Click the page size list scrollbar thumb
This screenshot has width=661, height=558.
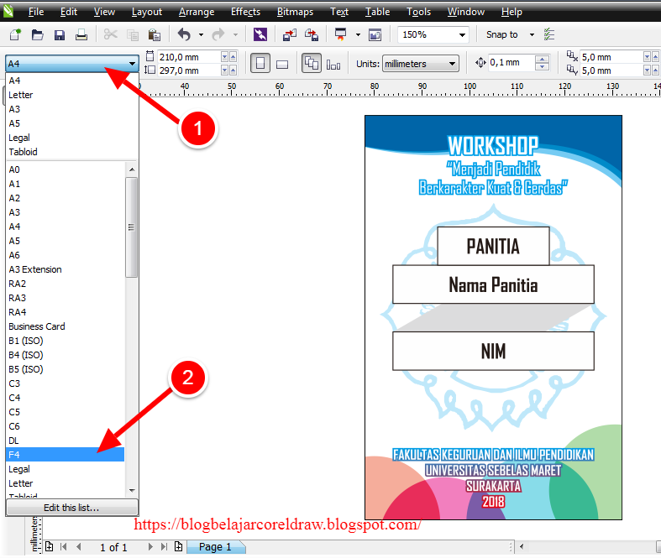click(132, 227)
